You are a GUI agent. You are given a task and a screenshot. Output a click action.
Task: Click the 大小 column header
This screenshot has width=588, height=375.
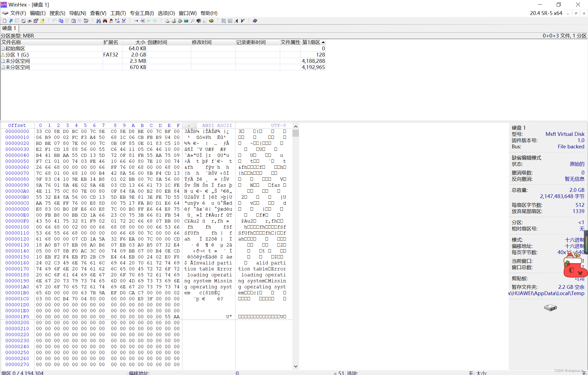tap(140, 42)
